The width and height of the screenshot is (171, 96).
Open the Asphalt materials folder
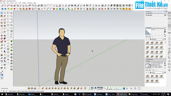pyautogui.click(x=152, y=43)
